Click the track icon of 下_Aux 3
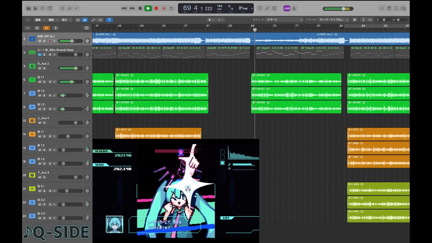The image size is (432, 243). tap(32, 175)
